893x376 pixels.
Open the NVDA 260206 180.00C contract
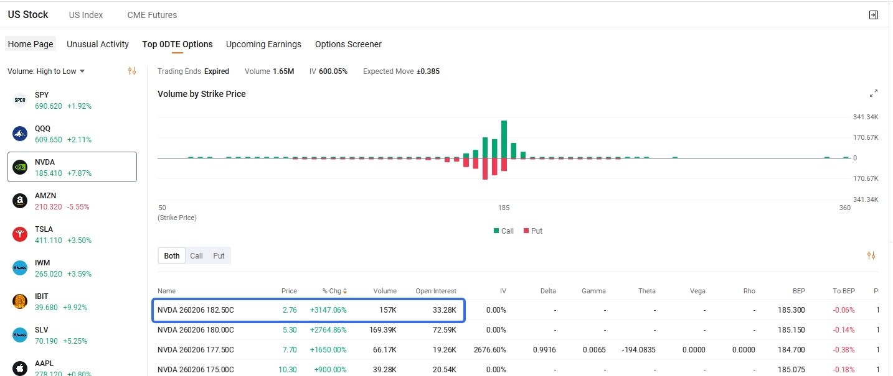[x=196, y=329]
